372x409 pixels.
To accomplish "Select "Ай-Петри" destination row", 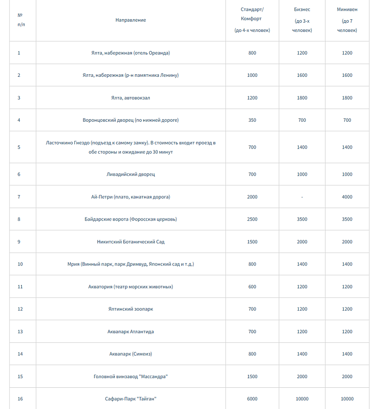I will click(x=131, y=197).
